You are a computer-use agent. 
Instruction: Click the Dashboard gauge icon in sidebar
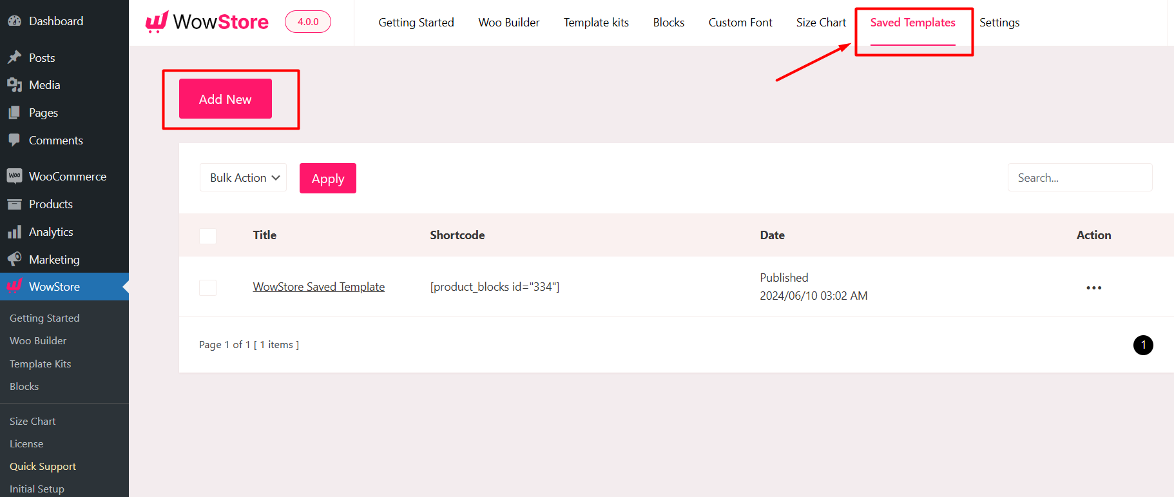(x=14, y=21)
